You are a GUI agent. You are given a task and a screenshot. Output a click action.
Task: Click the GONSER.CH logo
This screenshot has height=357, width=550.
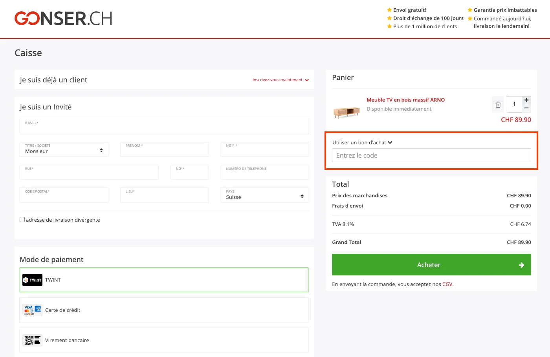(63, 18)
